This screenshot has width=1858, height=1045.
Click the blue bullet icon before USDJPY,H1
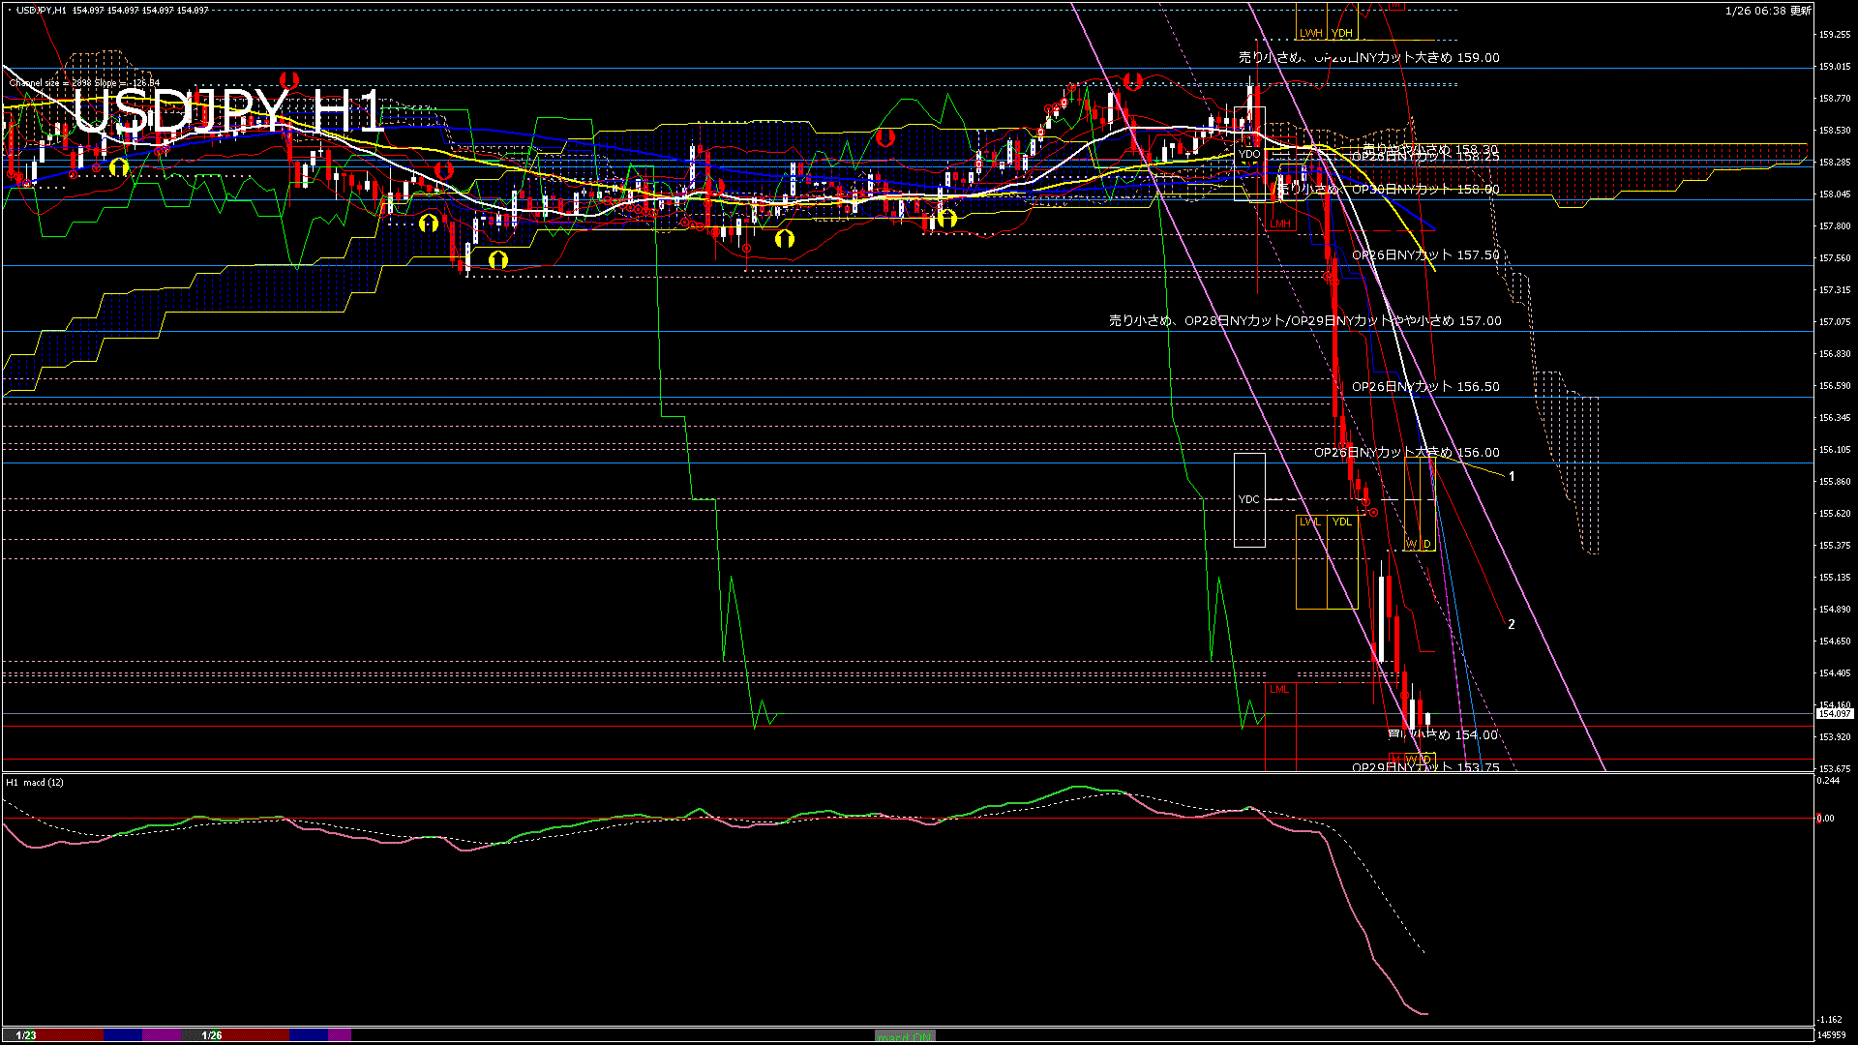8,10
